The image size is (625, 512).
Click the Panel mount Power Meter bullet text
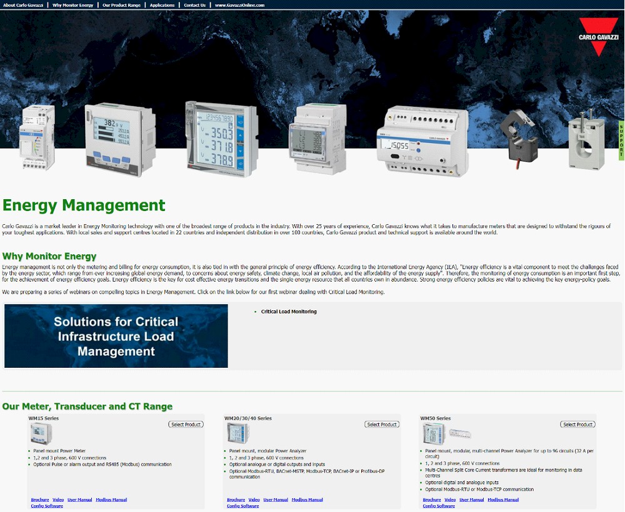click(59, 451)
